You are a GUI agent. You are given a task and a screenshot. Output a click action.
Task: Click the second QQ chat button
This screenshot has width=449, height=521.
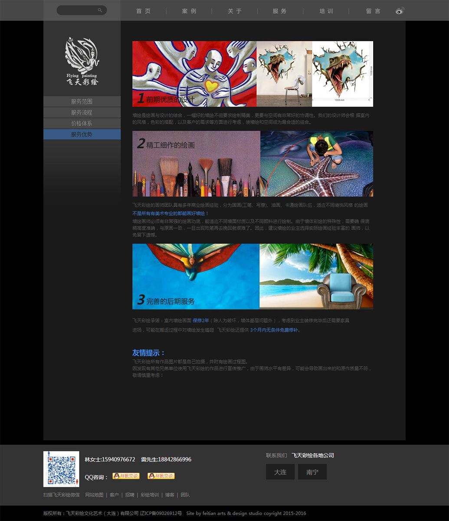point(161,476)
